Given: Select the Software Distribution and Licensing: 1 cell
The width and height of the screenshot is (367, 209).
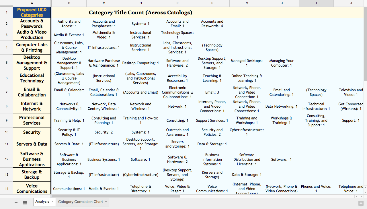Looking at the screenshot, I should pos(247,159).
